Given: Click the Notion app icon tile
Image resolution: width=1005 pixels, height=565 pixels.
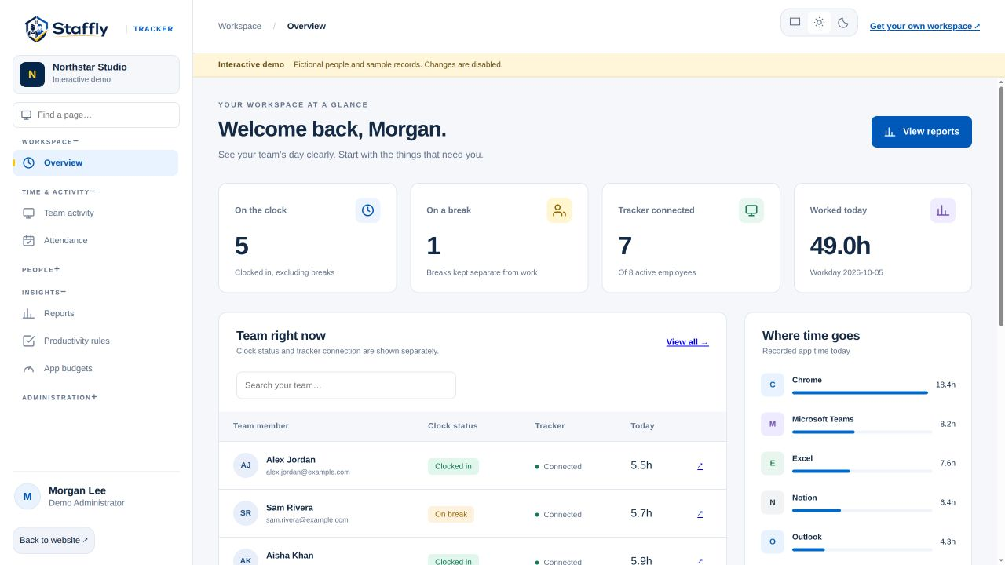Looking at the screenshot, I should tap(773, 502).
